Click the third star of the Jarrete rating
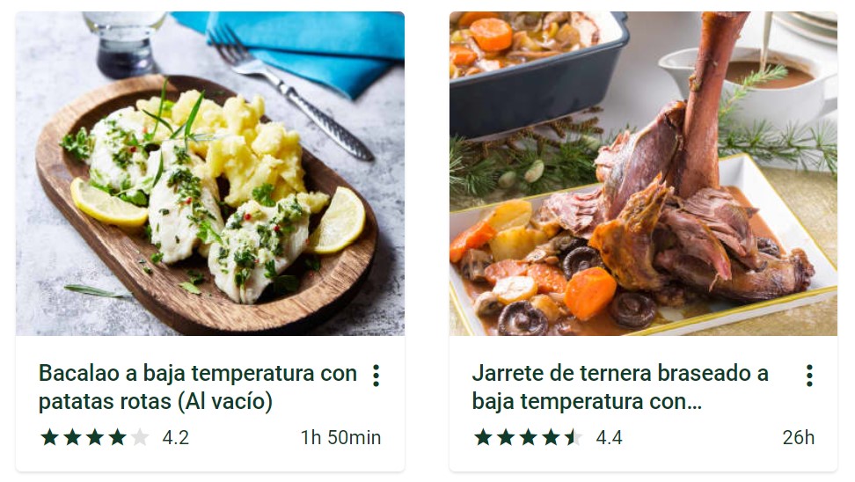 point(529,437)
